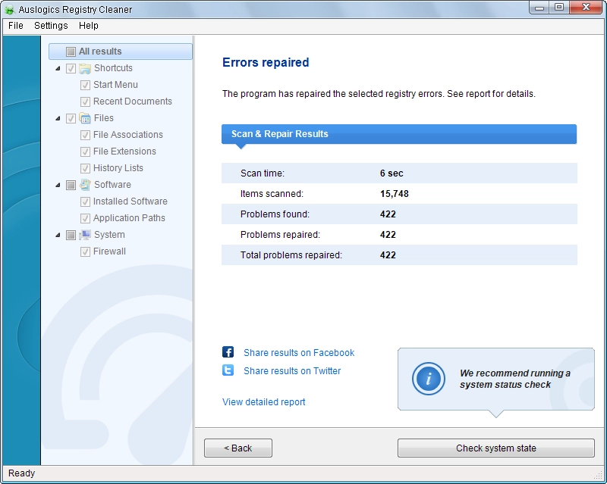Select the Start Menu tree item label
607x484 pixels.
[115, 85]
